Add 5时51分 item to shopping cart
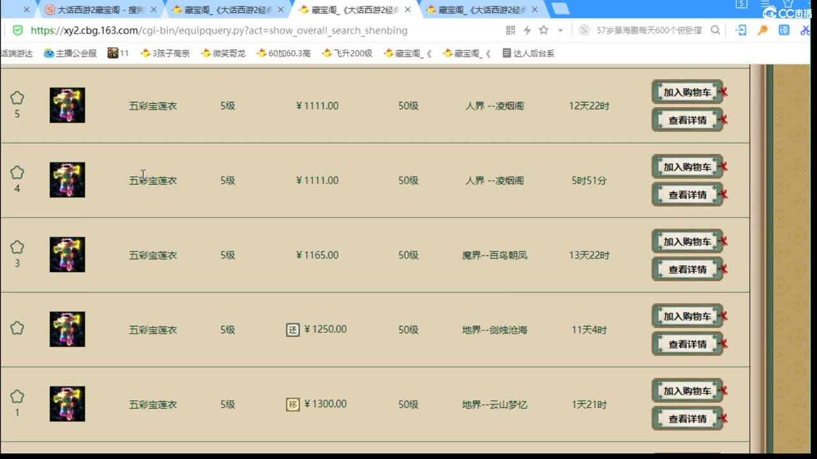Image resolution: width=817 pixels, height=459 pixels. tap(687, 166)
